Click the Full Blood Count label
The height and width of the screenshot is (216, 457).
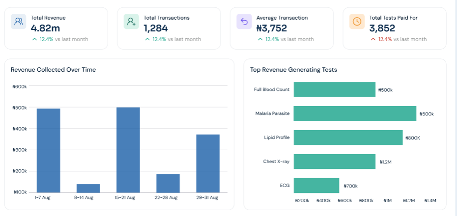[272, 89]
